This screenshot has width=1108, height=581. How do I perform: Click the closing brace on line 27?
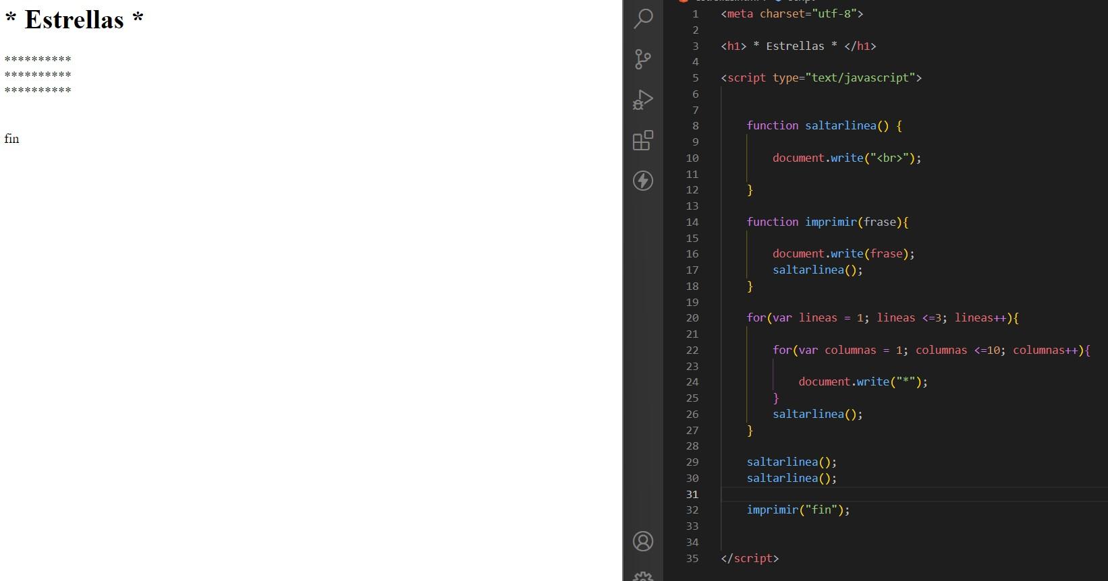[750, 430]
